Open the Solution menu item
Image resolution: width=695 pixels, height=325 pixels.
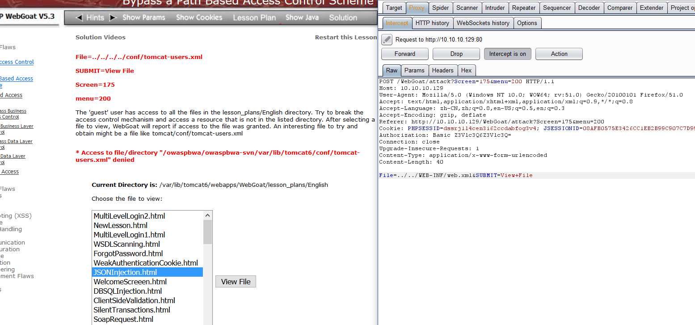point(343,18)
